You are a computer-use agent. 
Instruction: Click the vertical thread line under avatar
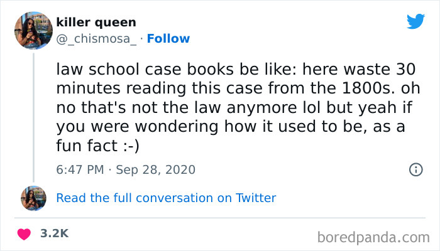click(x=33, y=113)
